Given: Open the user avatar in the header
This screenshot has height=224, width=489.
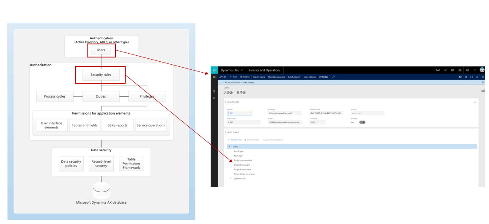Looking at the screenshot, I should [482, 70].
